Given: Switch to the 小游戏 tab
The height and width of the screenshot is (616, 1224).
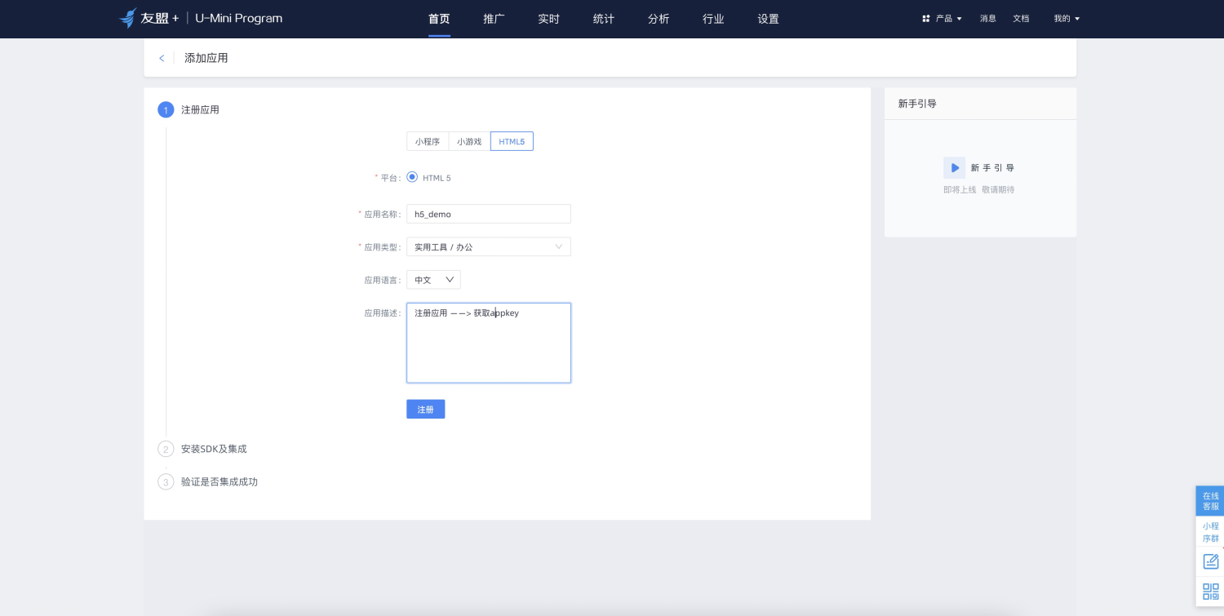Looking at the screenshot, I should [x=469, y=141].
